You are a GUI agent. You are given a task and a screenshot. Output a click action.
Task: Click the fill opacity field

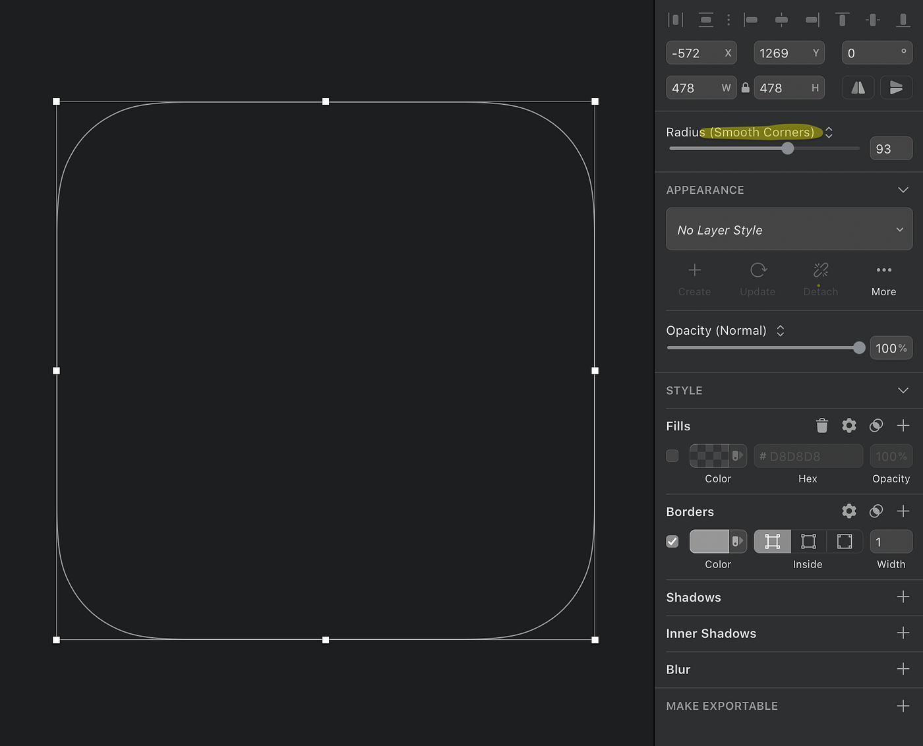pos(891,456)
